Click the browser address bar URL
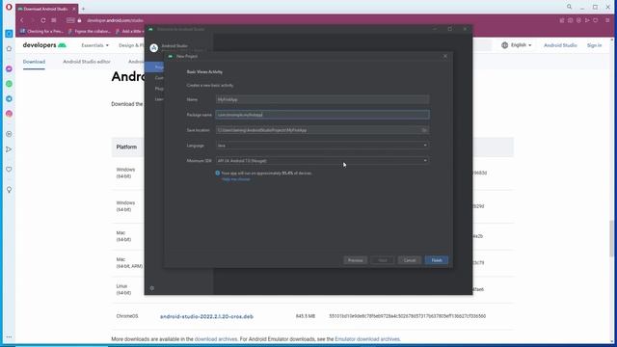 point(115,20)
